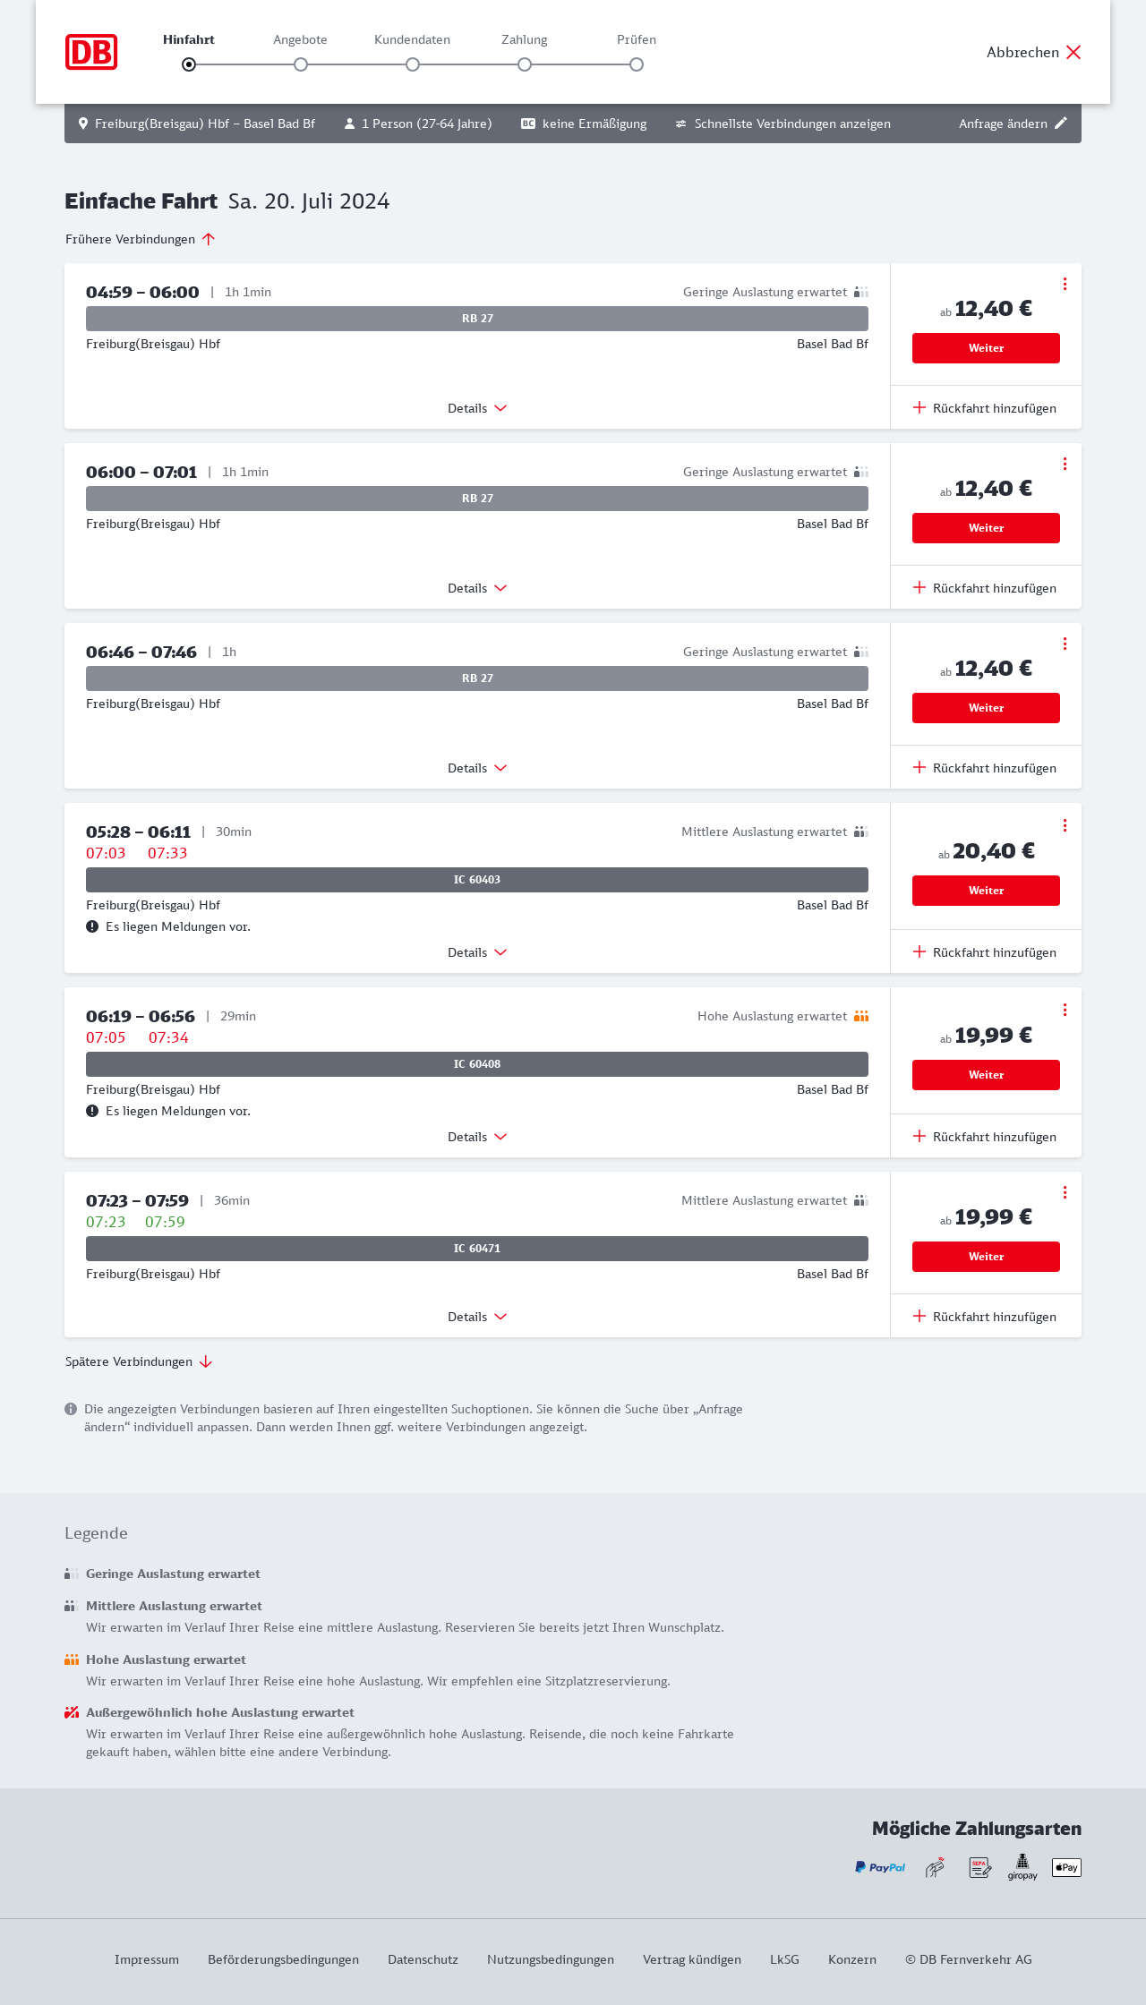
Task: Click the Abbrechen close X icon
Action: coord(1073,52)
